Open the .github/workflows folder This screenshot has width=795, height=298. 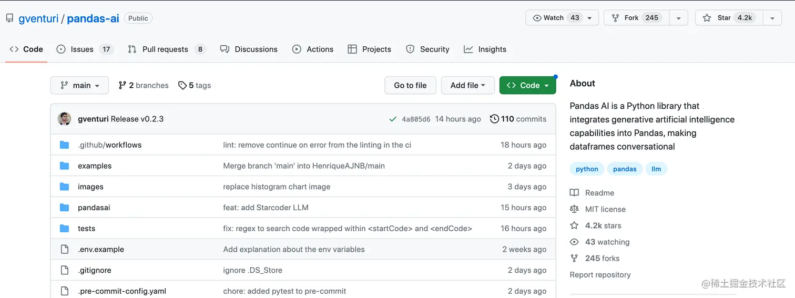click(x=109, y=145)
